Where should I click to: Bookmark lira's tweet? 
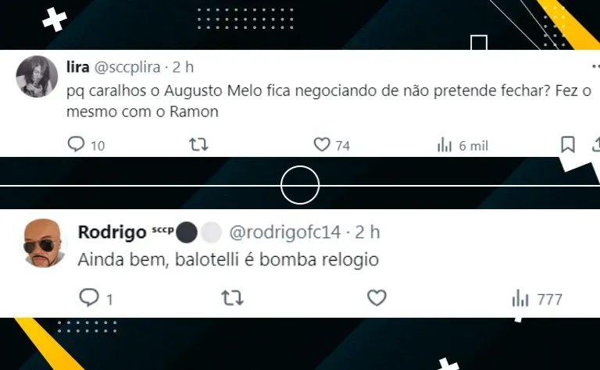[568, 144]
